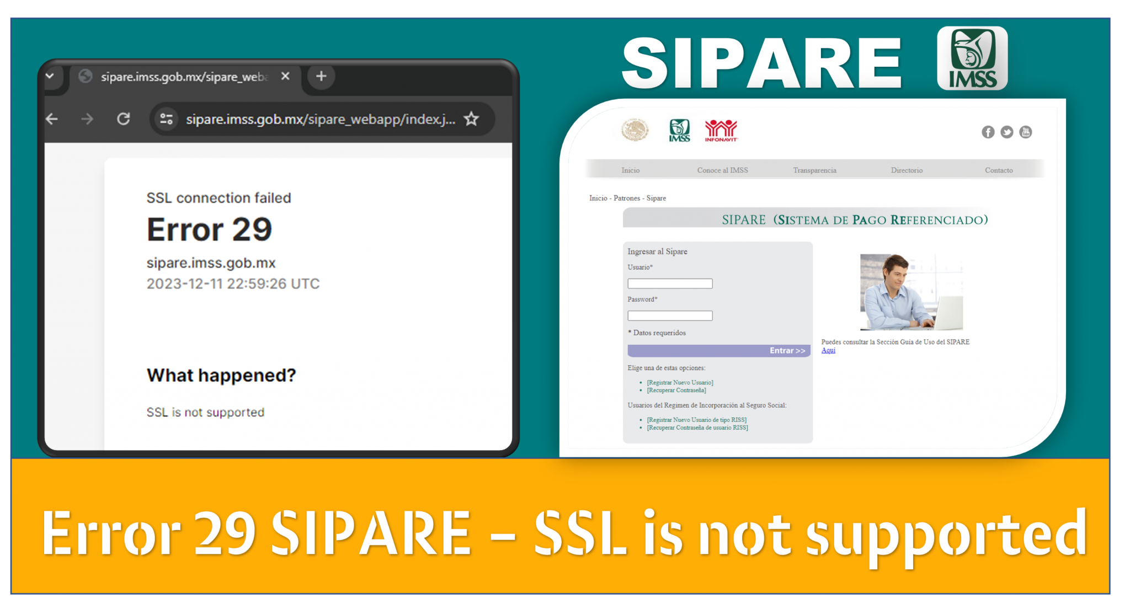This screenshot has height=604, width=1130.
Task: Click the site information icon in the address bar
Action: [166, 119]
